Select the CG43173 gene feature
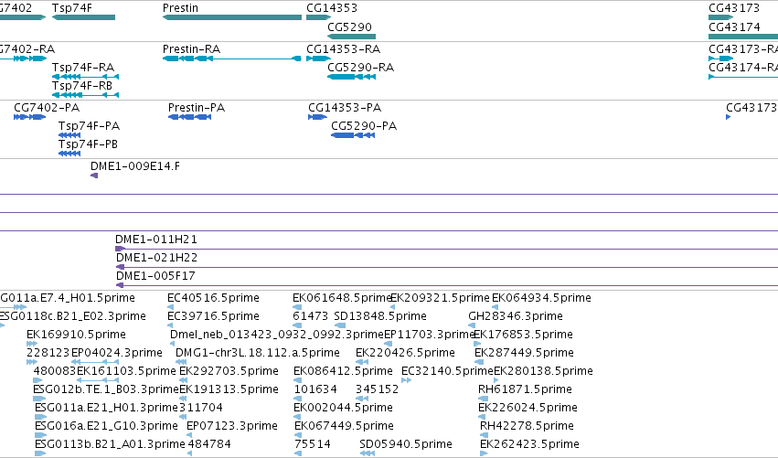 [x=721, y=17]
